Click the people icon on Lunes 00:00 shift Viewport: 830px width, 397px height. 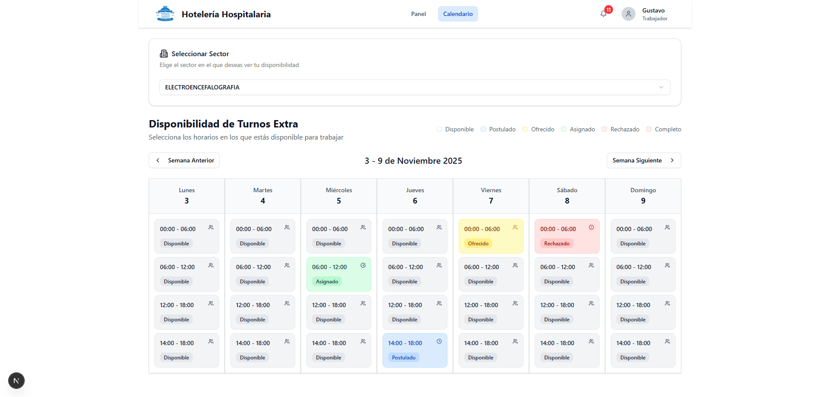pos(211,227)
